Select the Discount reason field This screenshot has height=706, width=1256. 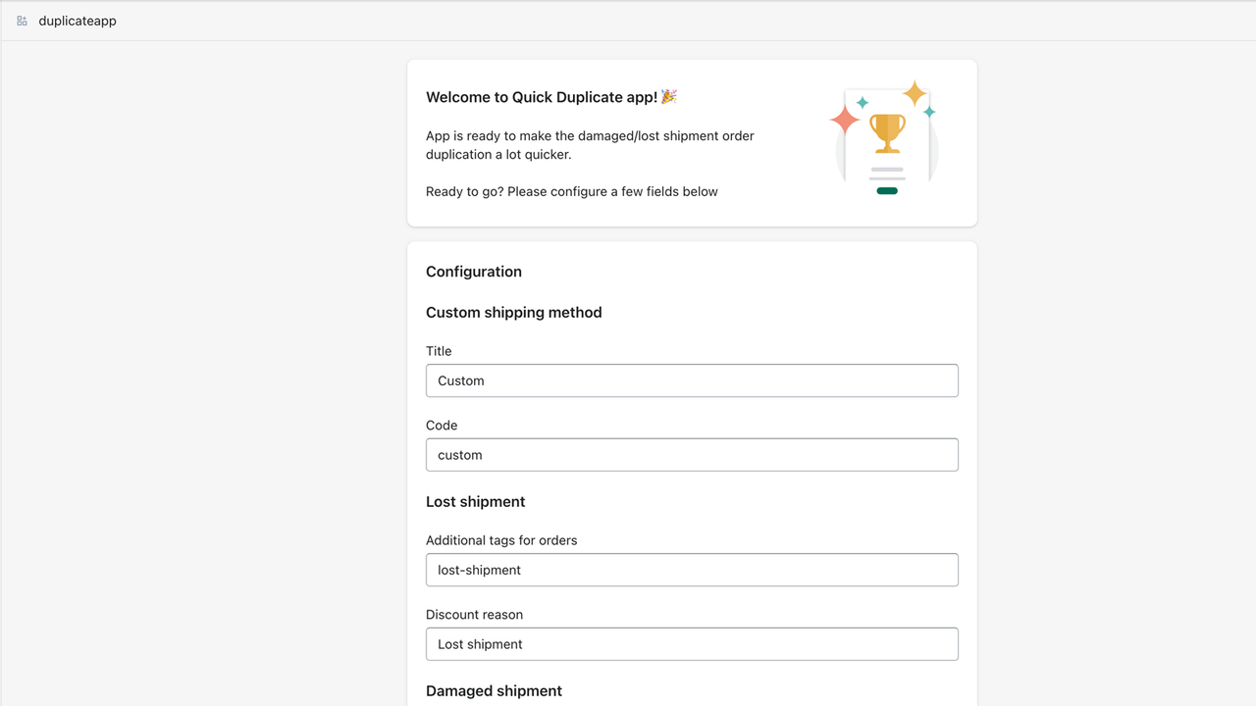[692, 644]
